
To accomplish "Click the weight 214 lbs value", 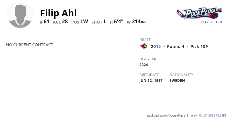I will point(139,22).
